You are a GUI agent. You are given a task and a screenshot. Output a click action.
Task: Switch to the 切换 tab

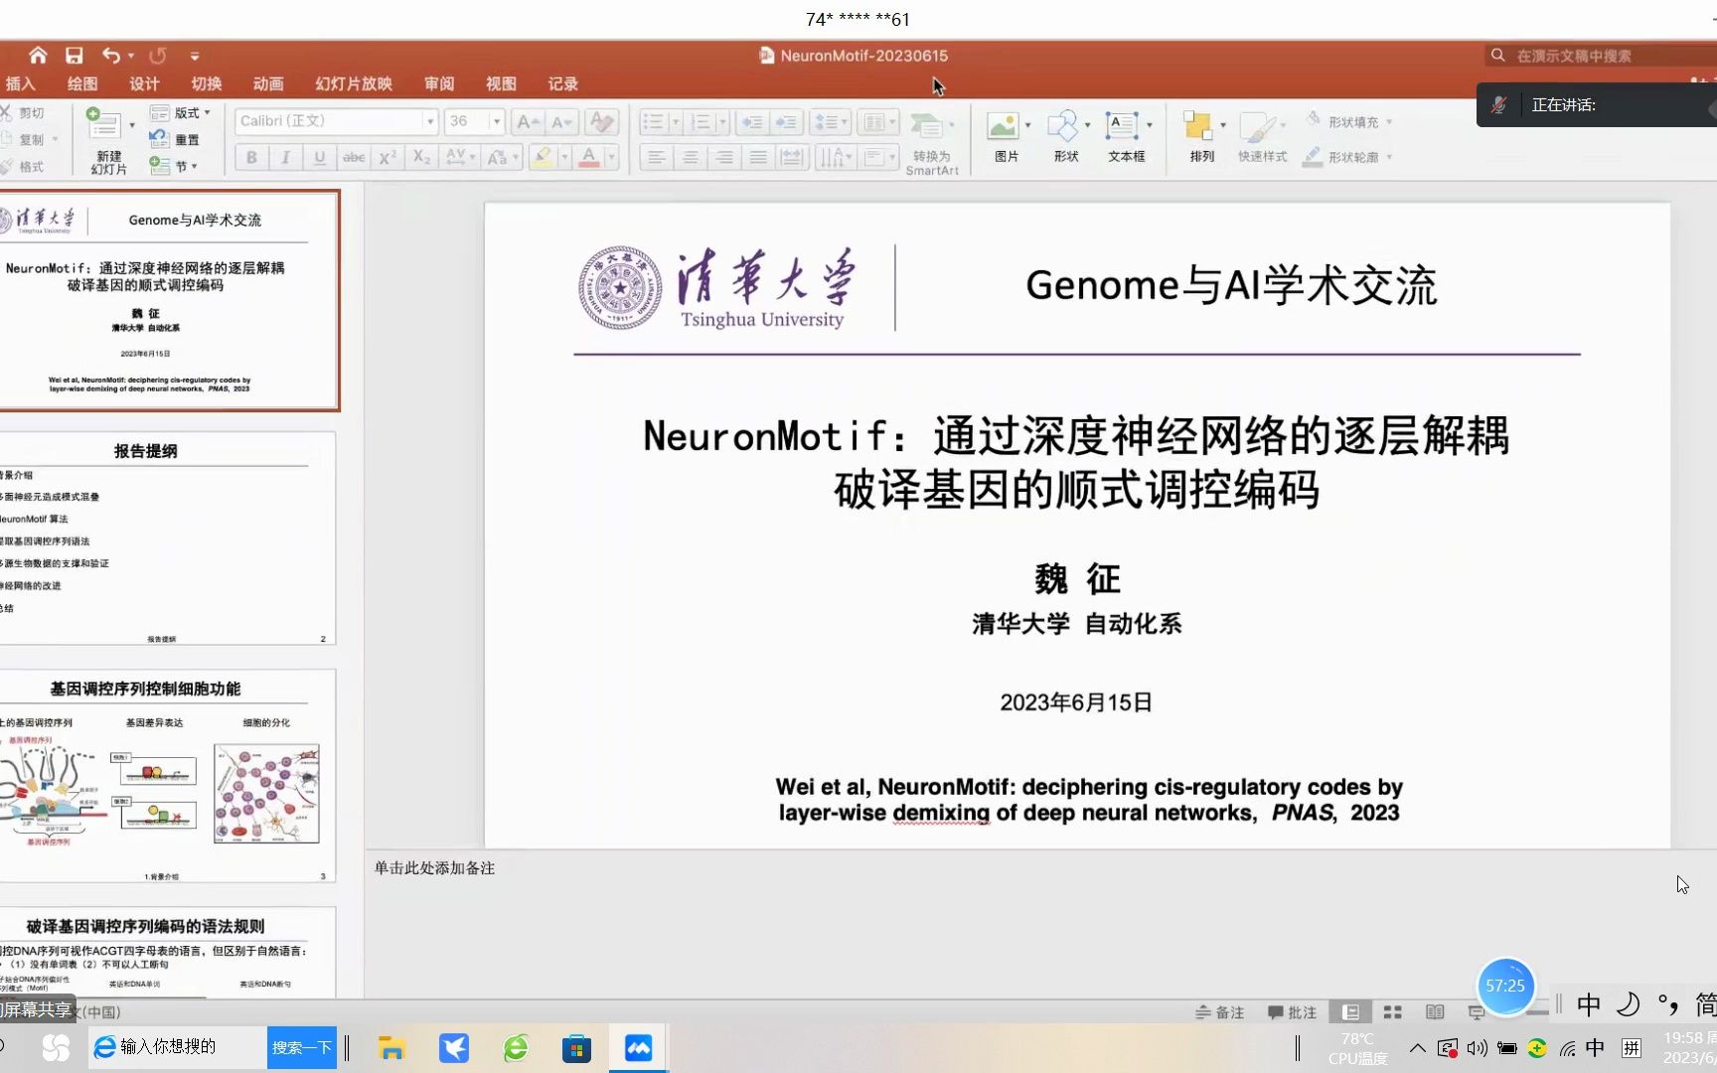point(207,84)
